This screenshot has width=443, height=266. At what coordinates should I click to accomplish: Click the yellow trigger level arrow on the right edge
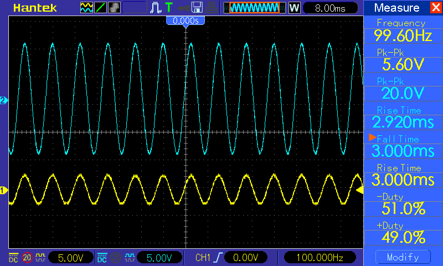pos(359,190)
